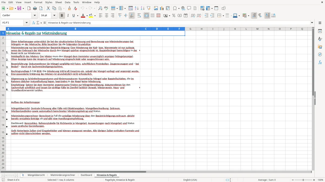Insert a chart
The image size is (325, 182).
pos(162,8)
